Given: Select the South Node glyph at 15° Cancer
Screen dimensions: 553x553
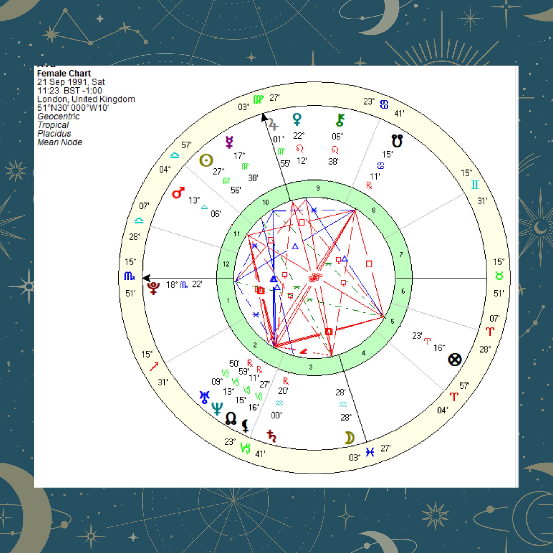Looking at the screenshot, I should 397,141.
